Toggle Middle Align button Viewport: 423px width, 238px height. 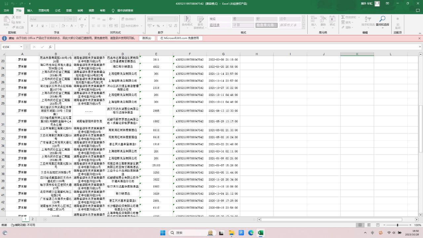[99, 19]
